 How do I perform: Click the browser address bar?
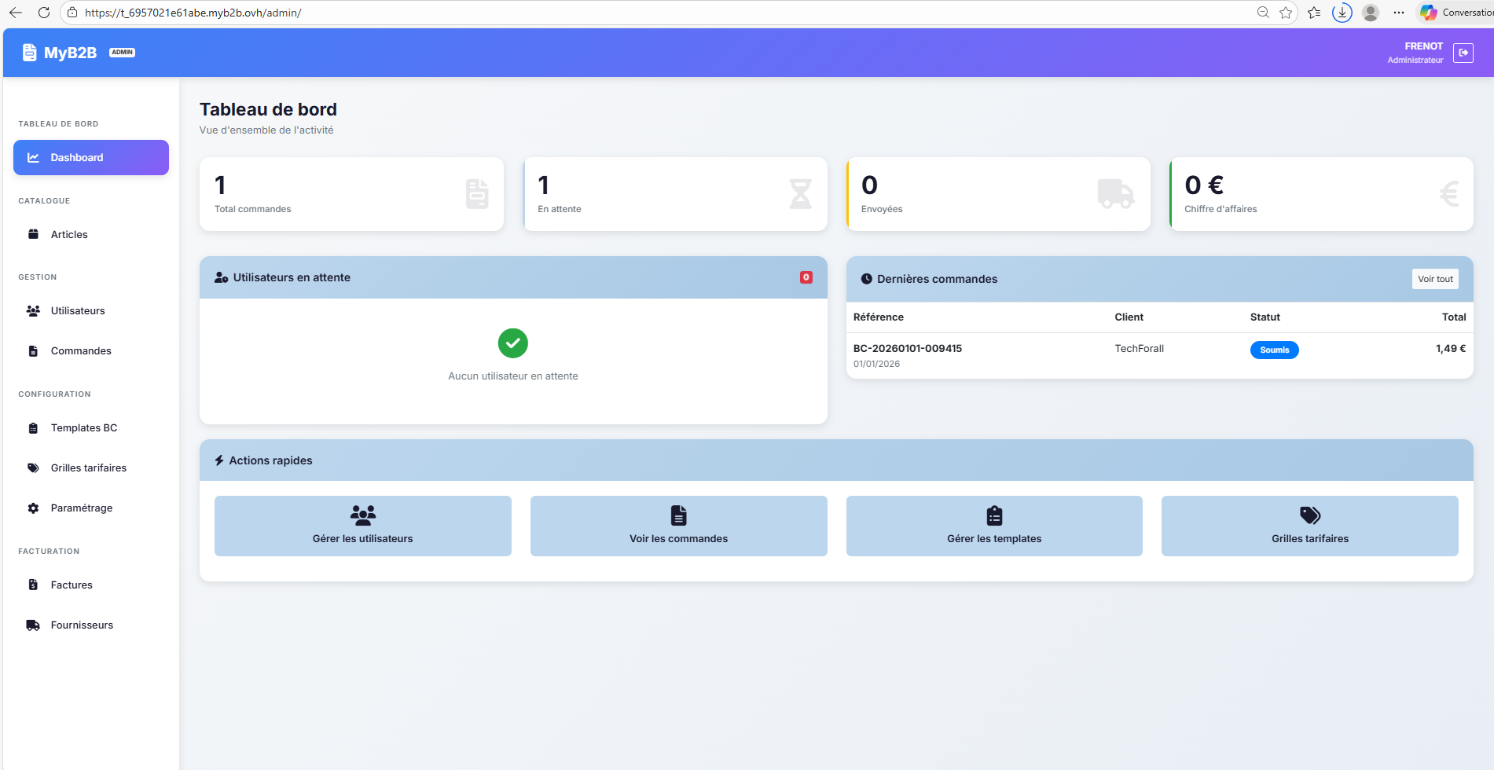pyautogui.click(x=629, y=13)
